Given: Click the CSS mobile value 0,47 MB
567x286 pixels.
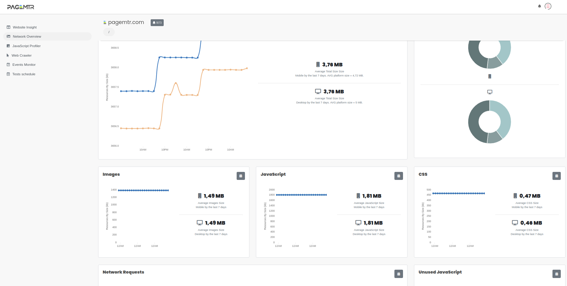Looking at the screenshot, I should (x=530, y=196).
